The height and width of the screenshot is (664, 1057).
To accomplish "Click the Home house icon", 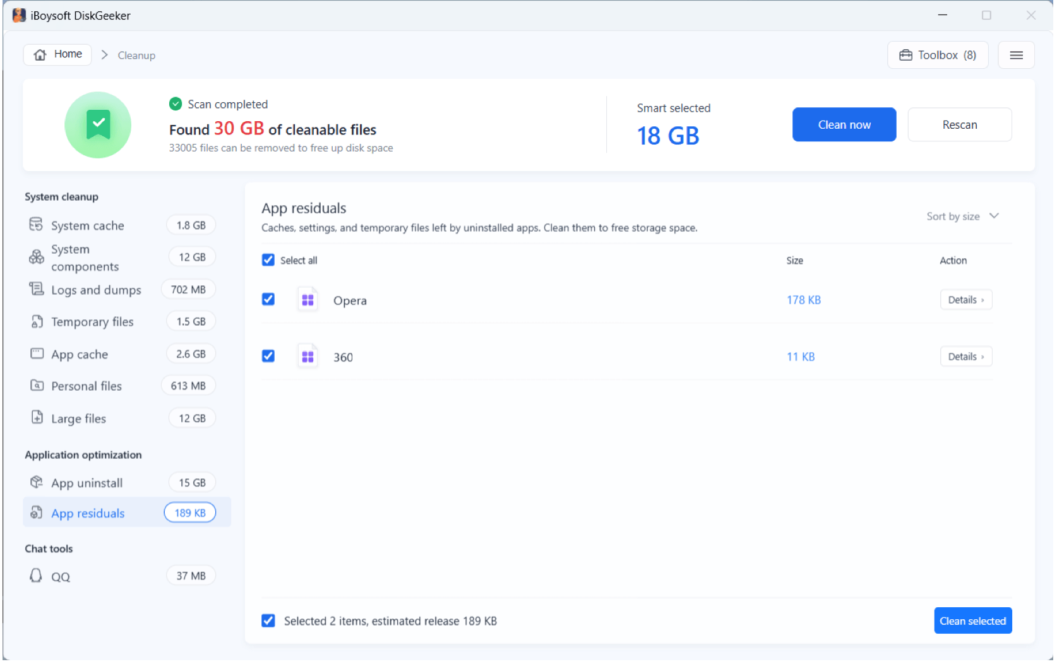I will click(40, 55).
